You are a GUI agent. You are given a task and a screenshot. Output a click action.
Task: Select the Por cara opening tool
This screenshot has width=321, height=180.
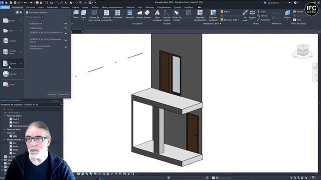click(x=245, y=15)
